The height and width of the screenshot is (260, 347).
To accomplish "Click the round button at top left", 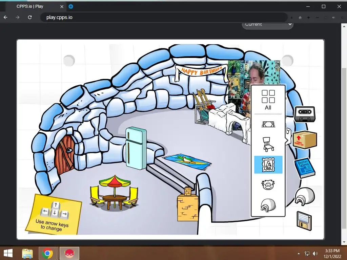I will click(69, 60).
